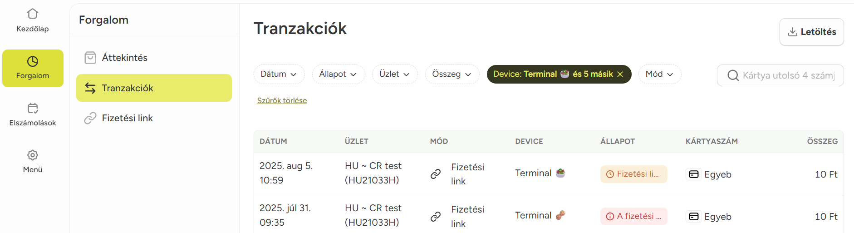Click the card last 4 digits search field

click(789, 75)
